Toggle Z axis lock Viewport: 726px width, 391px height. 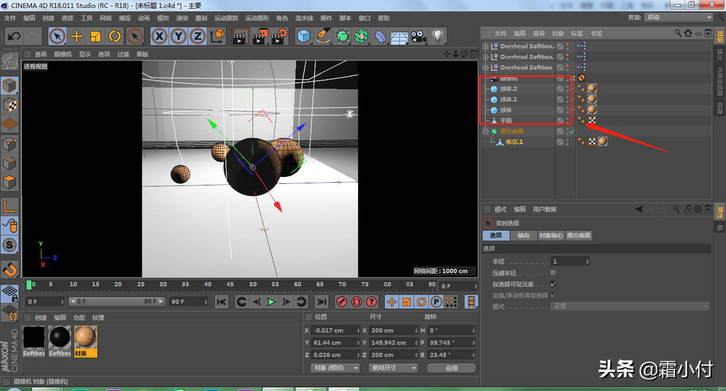(197, 36)
